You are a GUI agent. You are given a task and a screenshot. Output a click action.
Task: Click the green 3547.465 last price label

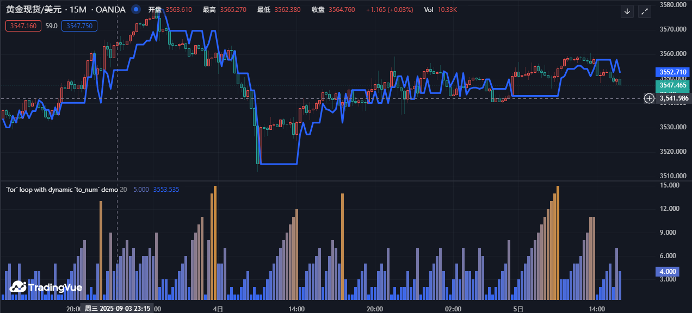672,85
